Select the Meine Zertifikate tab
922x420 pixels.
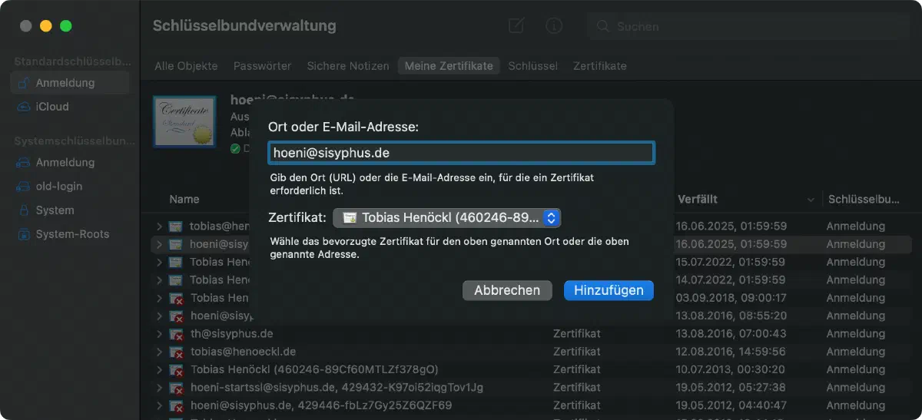click(449, 66)
